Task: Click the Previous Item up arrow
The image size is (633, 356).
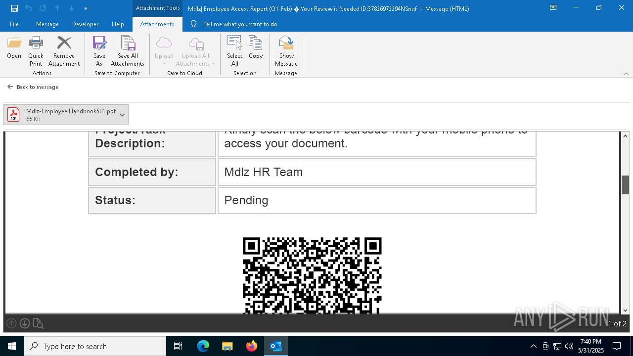Action: 57,8
